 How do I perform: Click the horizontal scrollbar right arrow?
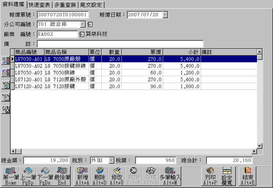click(x=254, y=151)
